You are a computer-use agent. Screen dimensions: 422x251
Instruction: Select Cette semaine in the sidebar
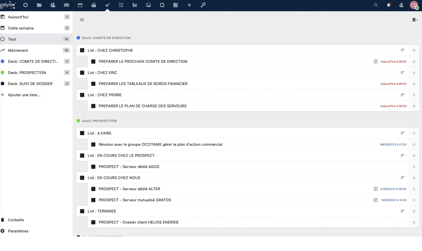click(x=21, y=28)
